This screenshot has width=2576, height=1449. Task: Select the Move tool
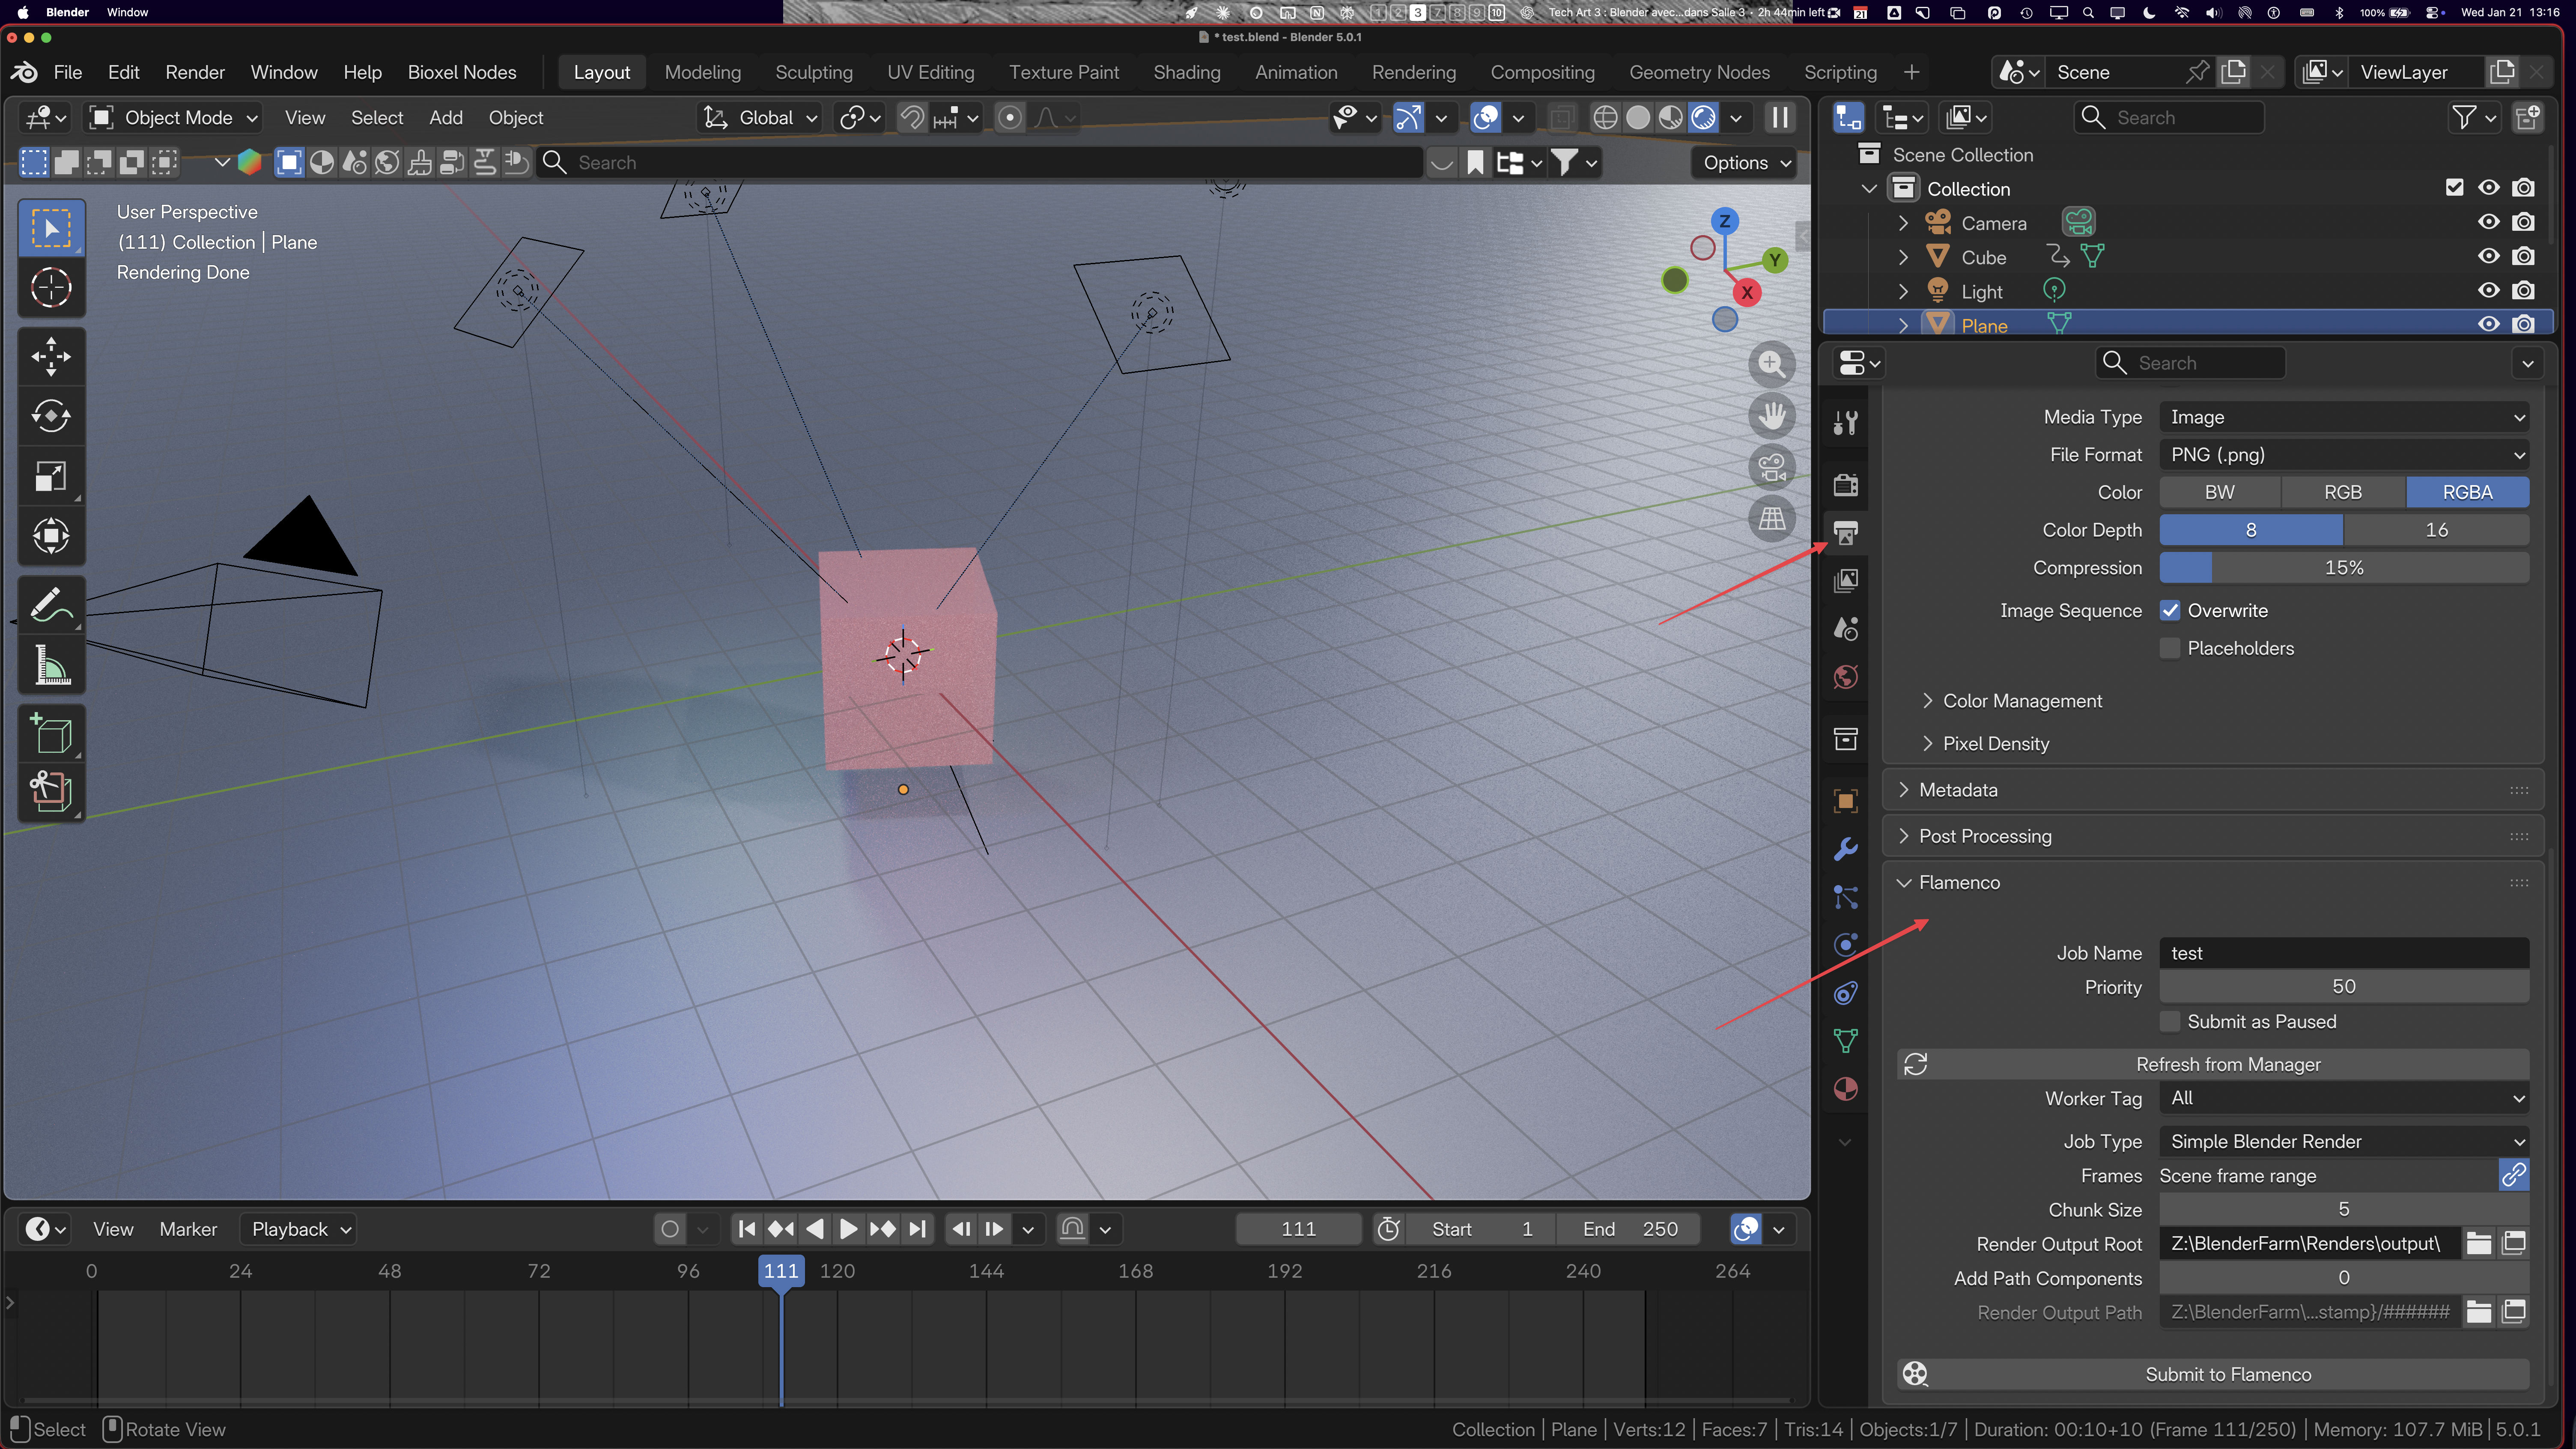coord(51,357)
